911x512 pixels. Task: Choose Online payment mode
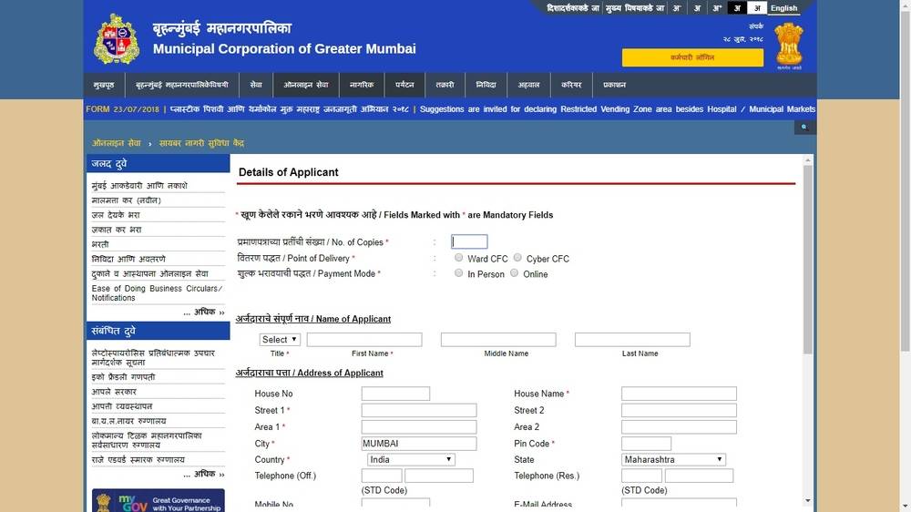click(514, 273)
